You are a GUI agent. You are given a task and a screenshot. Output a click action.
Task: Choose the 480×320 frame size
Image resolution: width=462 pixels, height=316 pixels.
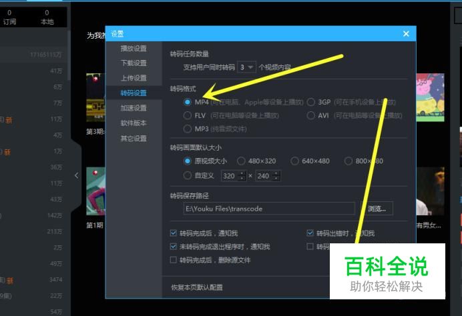241,161
